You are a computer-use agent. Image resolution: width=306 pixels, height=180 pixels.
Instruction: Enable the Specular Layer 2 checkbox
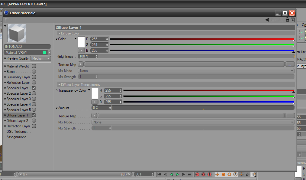point(34,93)
